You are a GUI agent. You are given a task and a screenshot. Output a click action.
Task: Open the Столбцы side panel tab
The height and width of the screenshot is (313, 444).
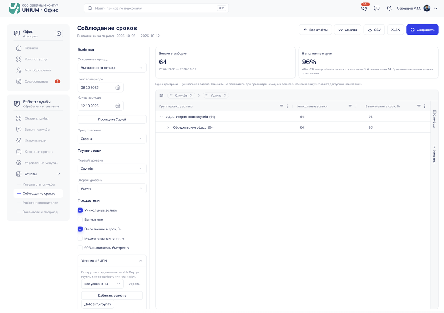point(434,119)
